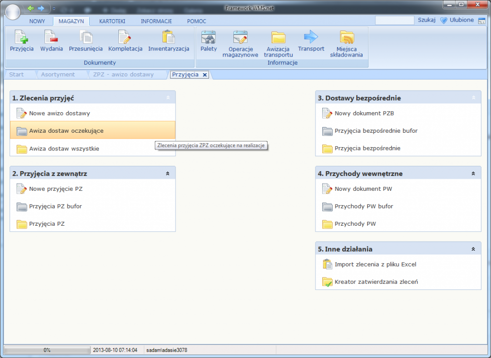Switch to the KARTOTEKI ribbon tab

(x=112, y=21)
